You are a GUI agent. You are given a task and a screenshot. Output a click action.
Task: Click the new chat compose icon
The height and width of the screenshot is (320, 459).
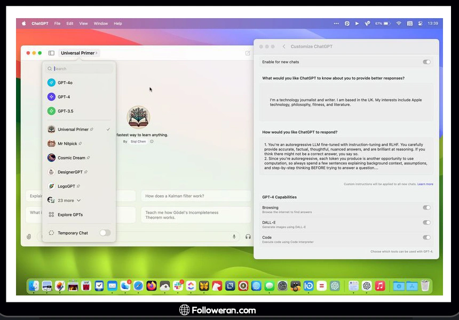tap(248, 53)
